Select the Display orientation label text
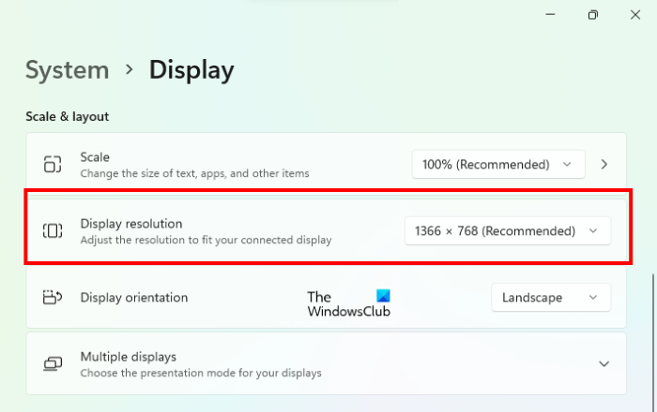Screen dimensions: 657x412 [134, 298]
